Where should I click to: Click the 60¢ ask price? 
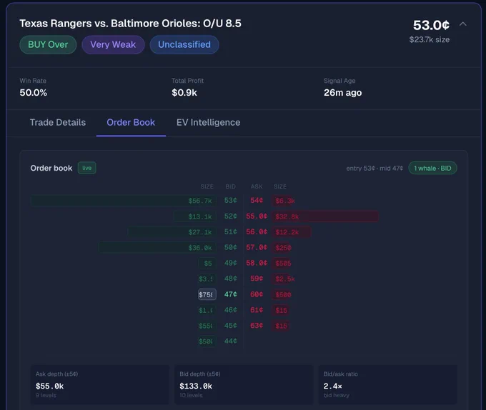257,294
